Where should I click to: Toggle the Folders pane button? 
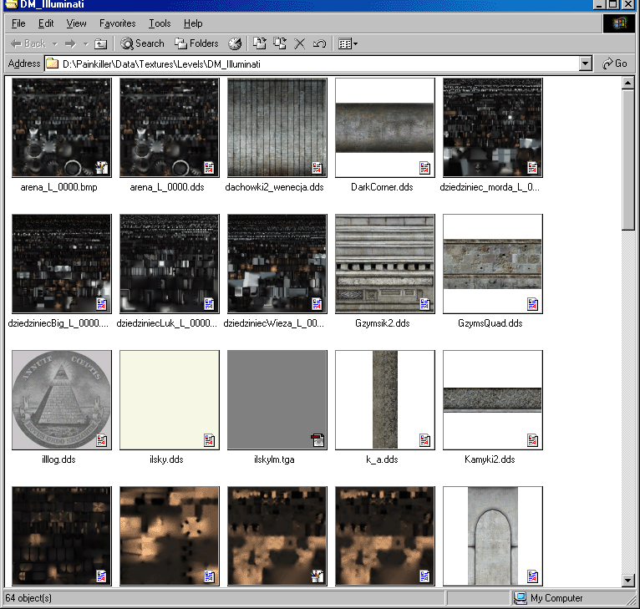(196, 43)
